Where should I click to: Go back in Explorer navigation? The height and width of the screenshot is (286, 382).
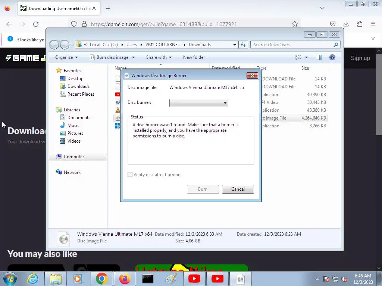click(x=54, y=45)
